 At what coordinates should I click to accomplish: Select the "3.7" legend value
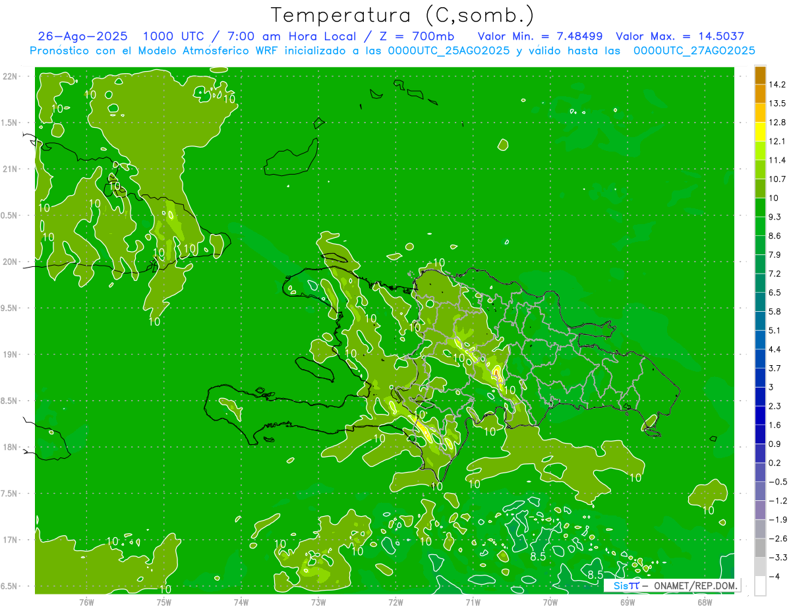[x=775, y=368]
